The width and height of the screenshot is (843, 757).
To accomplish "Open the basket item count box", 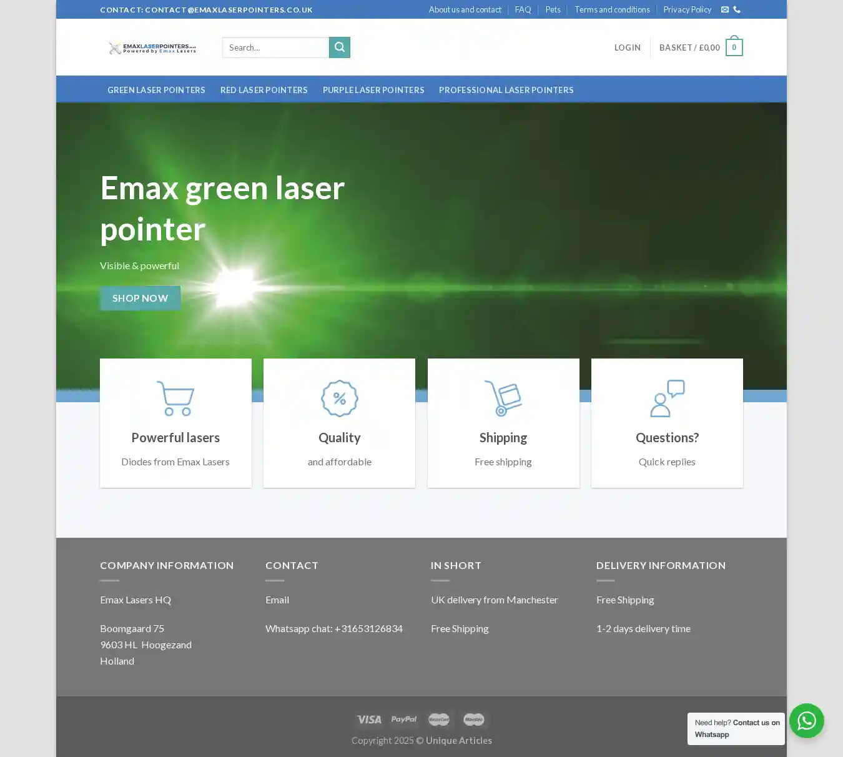I will tap(734, 47).
